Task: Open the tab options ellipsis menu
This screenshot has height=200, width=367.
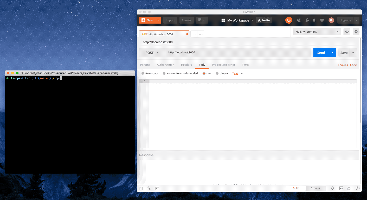Action: pos(201,34)
